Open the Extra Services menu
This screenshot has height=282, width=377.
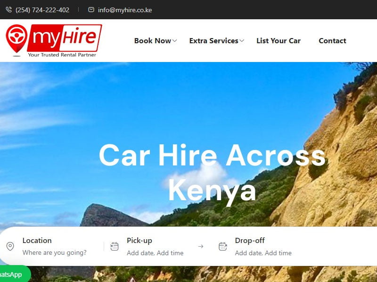214,41
